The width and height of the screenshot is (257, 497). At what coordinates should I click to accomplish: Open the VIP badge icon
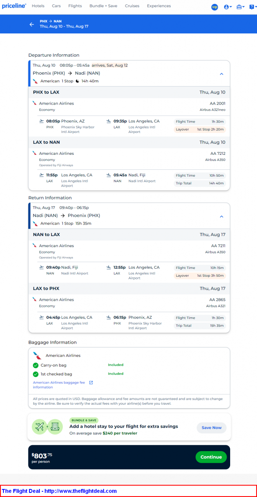[215, 7]
